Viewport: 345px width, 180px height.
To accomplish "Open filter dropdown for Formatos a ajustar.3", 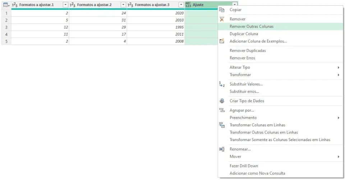I will coord(181,5).
